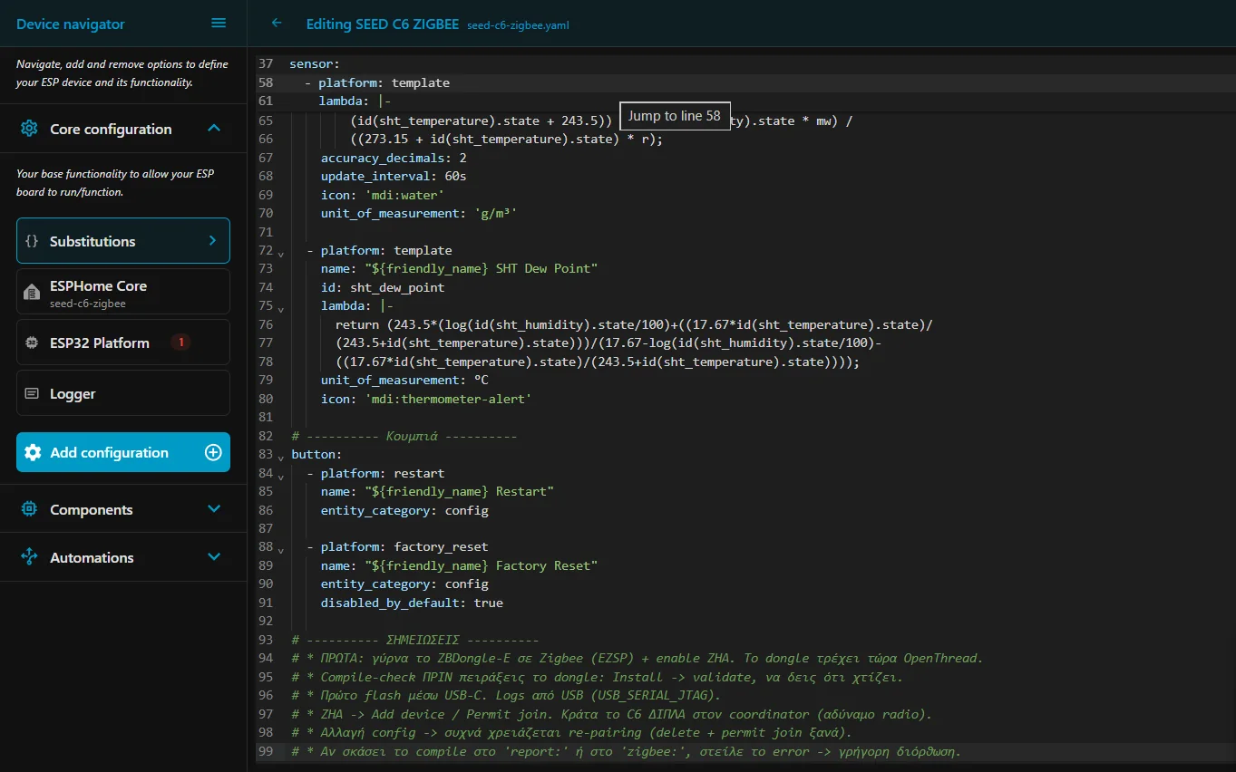Click the Substitutions right chevron
Image resolution: width=1236 pixels, height=772 pixels.
212,241
